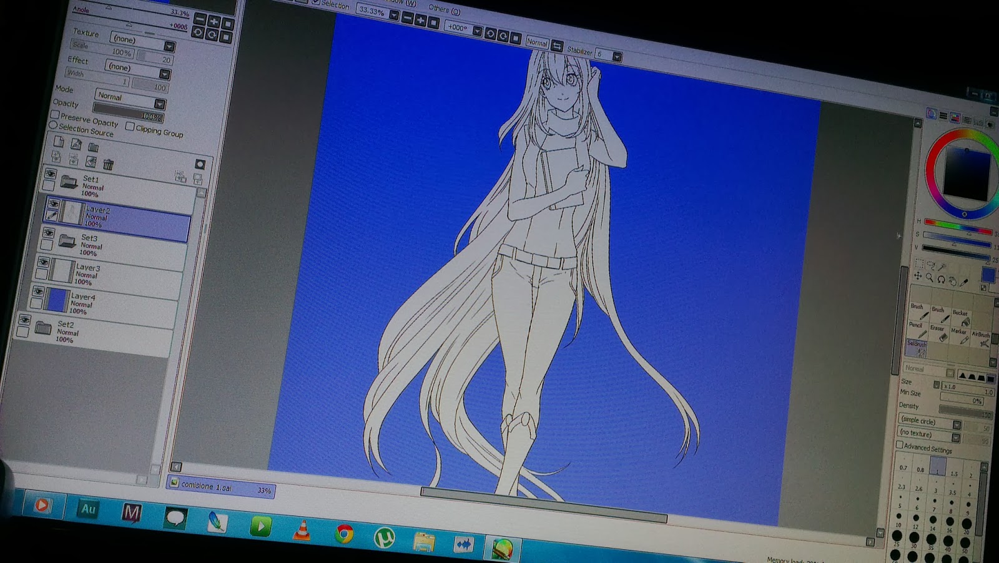Hide the Set2 layer folder
Screen dimensions: 999x563
24,320
